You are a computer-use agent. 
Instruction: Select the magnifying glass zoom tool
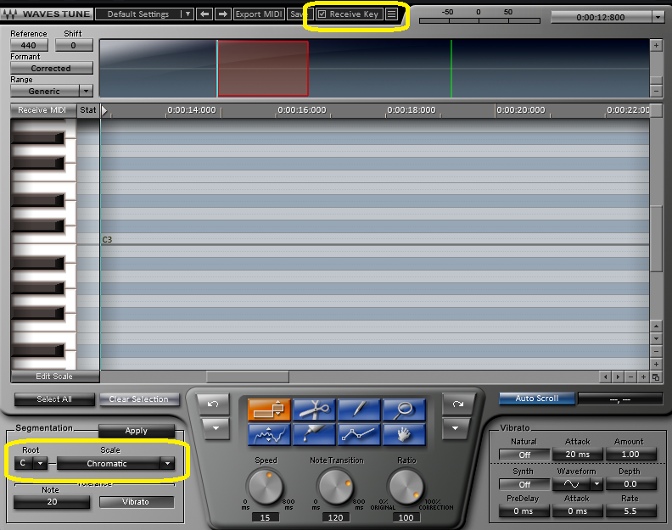click(x=404, y=410)
